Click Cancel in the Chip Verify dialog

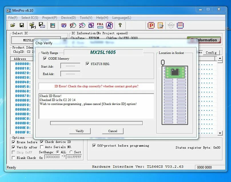(x=113, y=131)
